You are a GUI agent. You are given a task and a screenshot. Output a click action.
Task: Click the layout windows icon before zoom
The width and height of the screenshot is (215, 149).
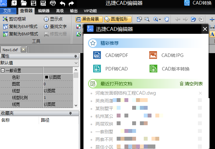click(139, 19)
